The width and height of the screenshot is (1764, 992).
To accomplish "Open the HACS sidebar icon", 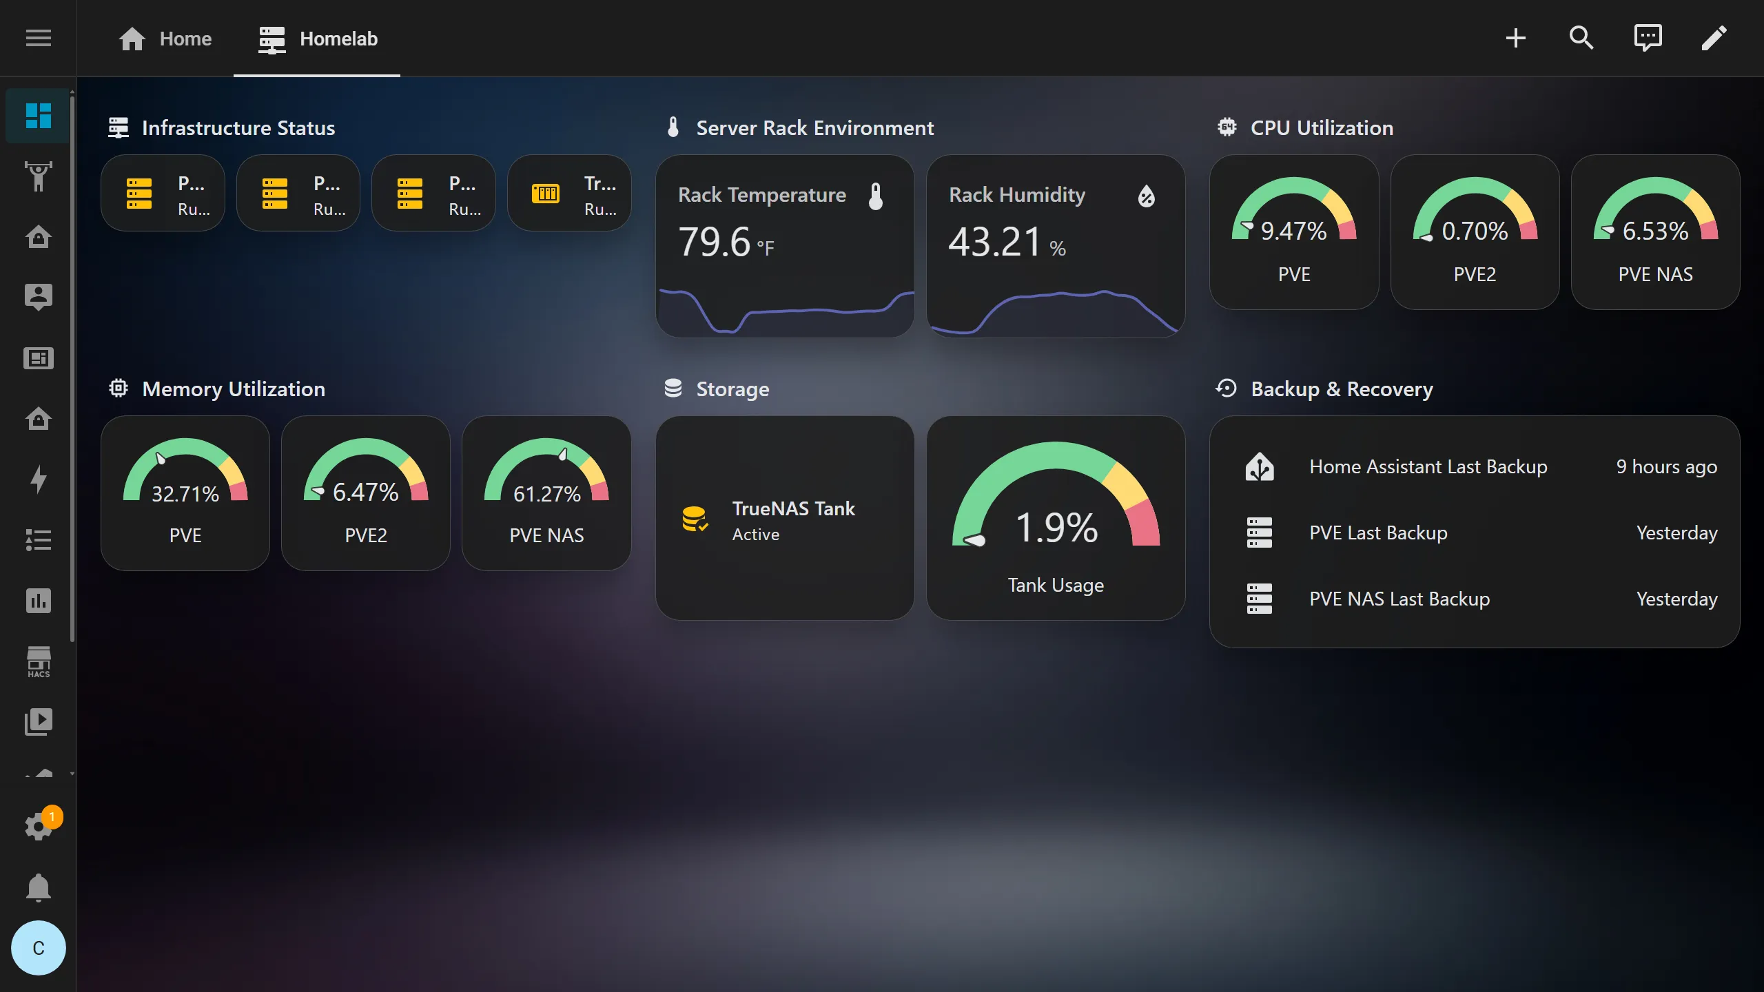I will (x=38, y=661).
